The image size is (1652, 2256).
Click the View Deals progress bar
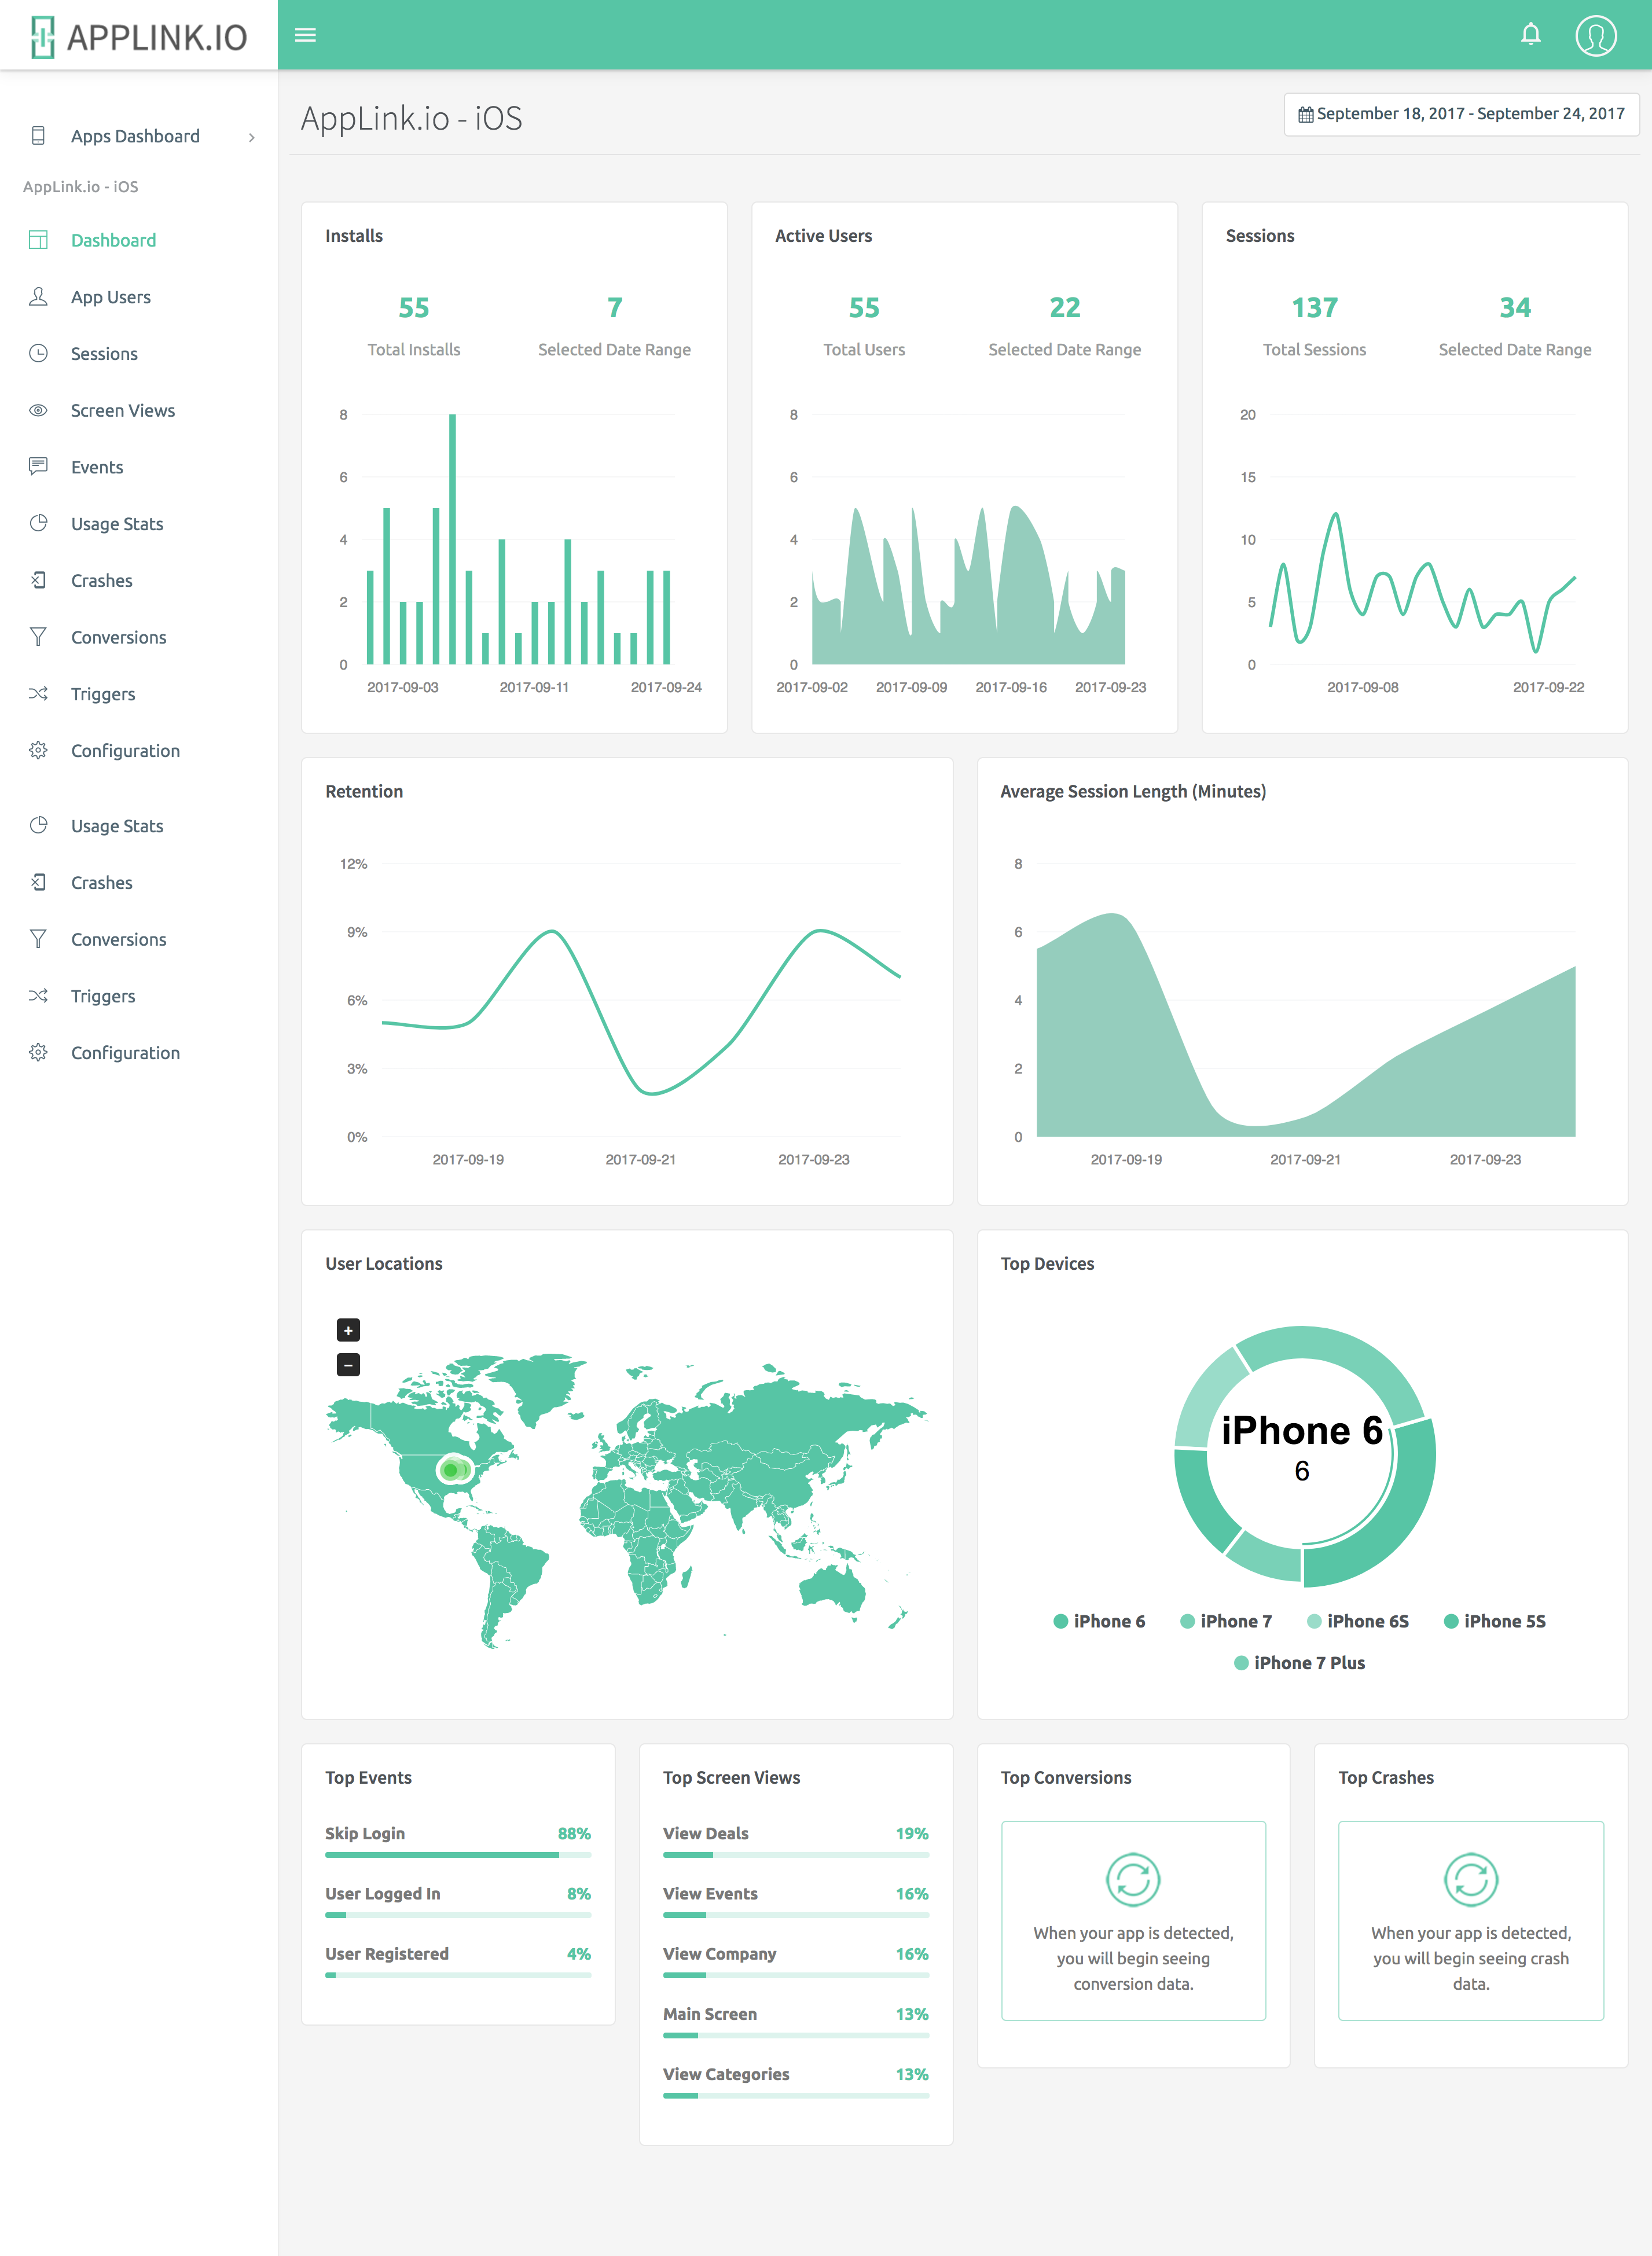point(796,1855)
